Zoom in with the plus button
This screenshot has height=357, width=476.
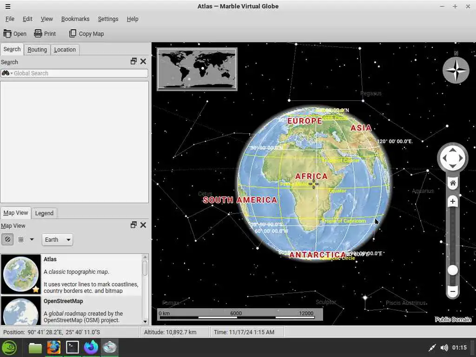tap(453, 201)
